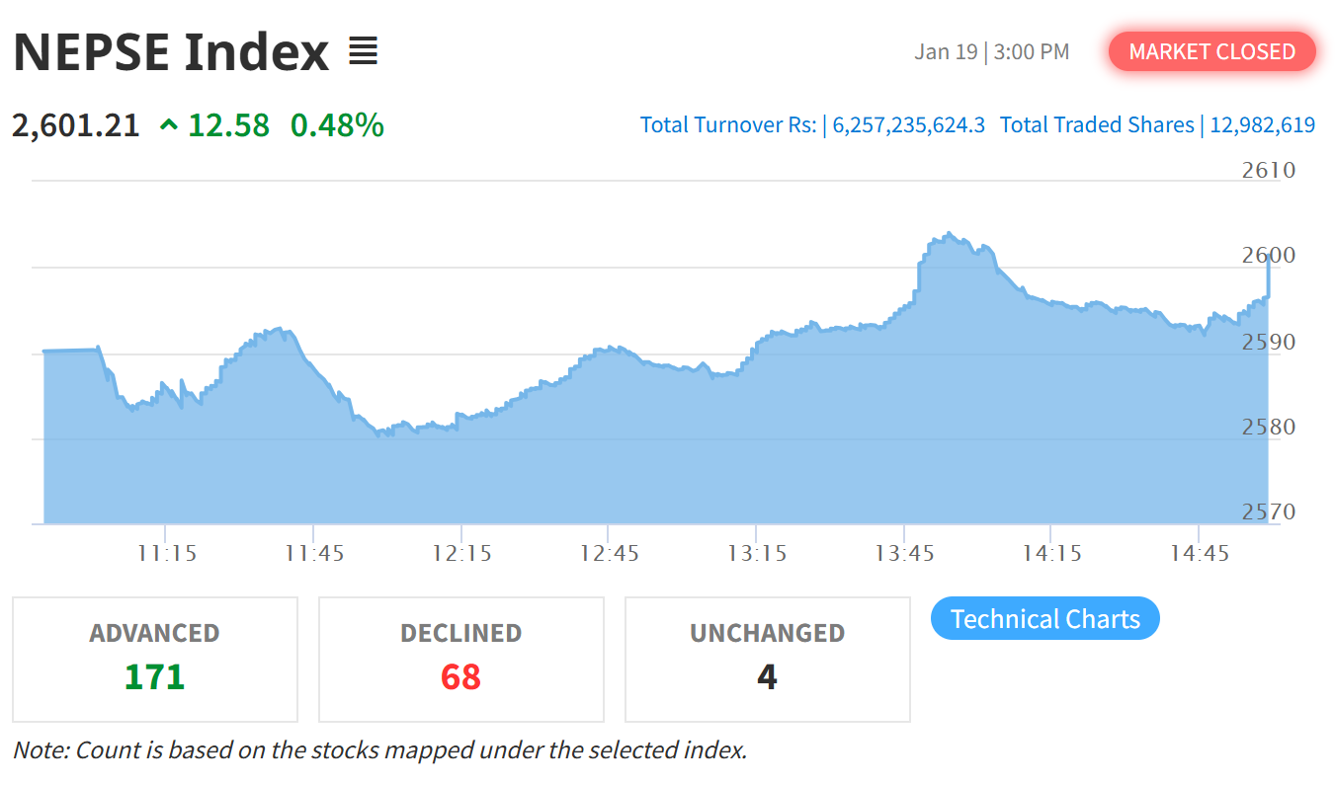Click the Total Turnover Rs value
This screenshot has height=785, width=1335.
coord(908,125)
